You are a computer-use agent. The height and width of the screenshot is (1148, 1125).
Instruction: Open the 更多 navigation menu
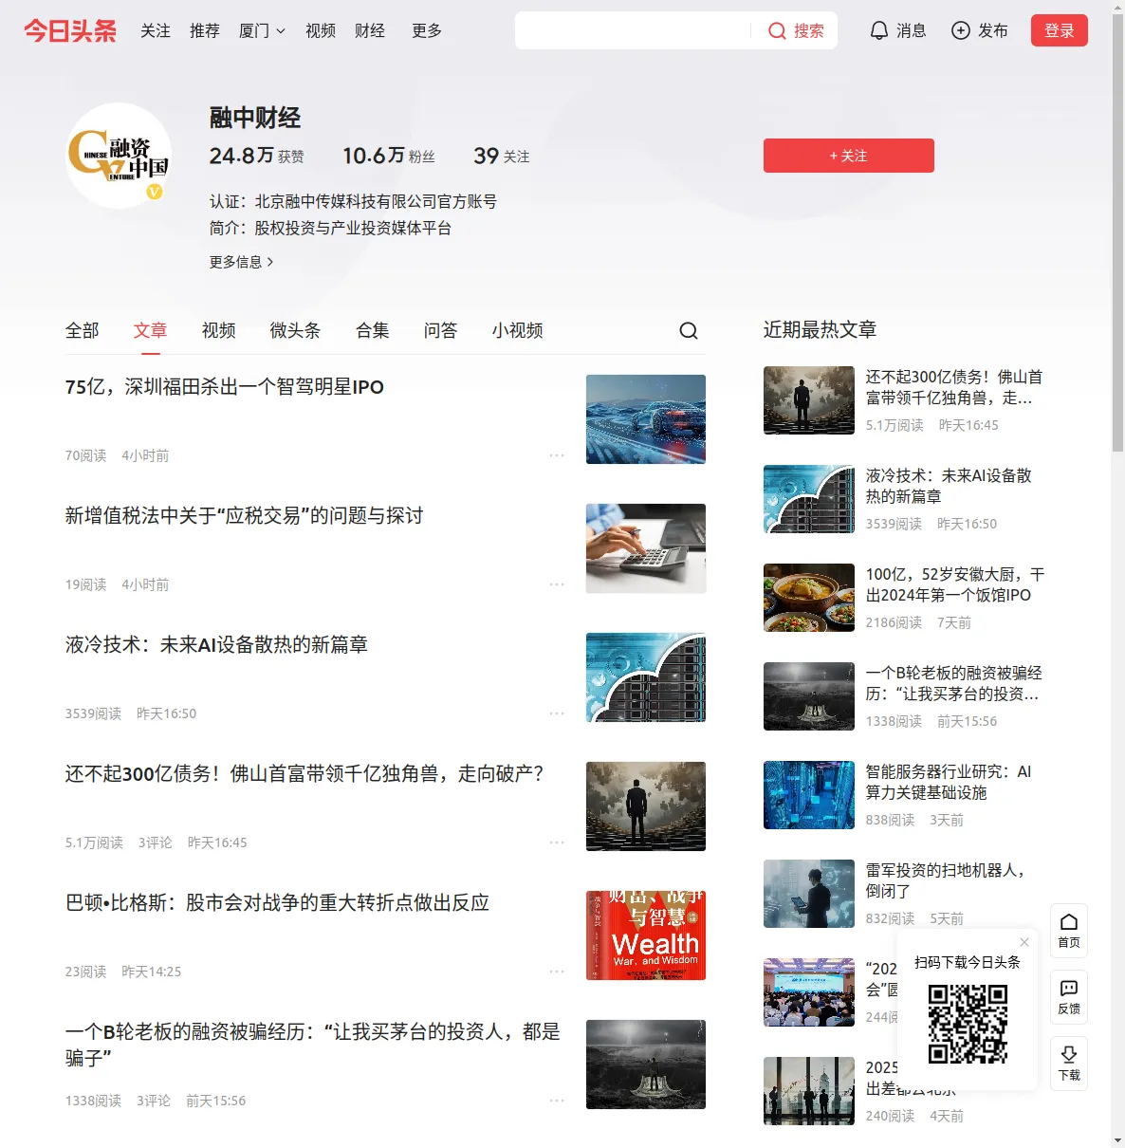[x=427, y=30]
